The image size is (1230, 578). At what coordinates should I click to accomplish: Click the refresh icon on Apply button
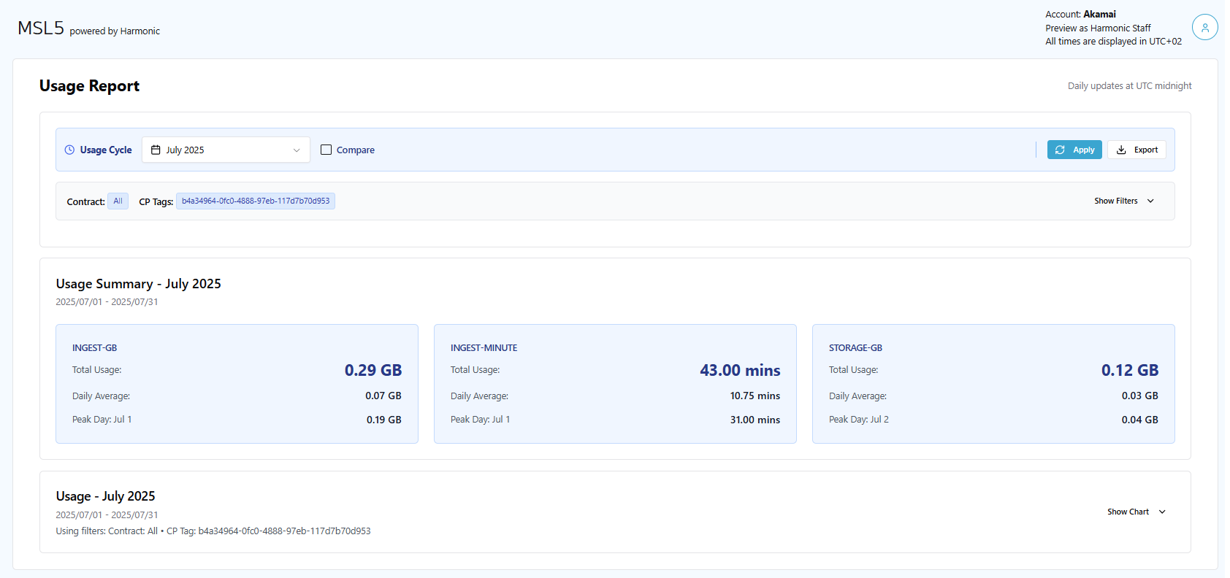click(x=1060, y=150)
